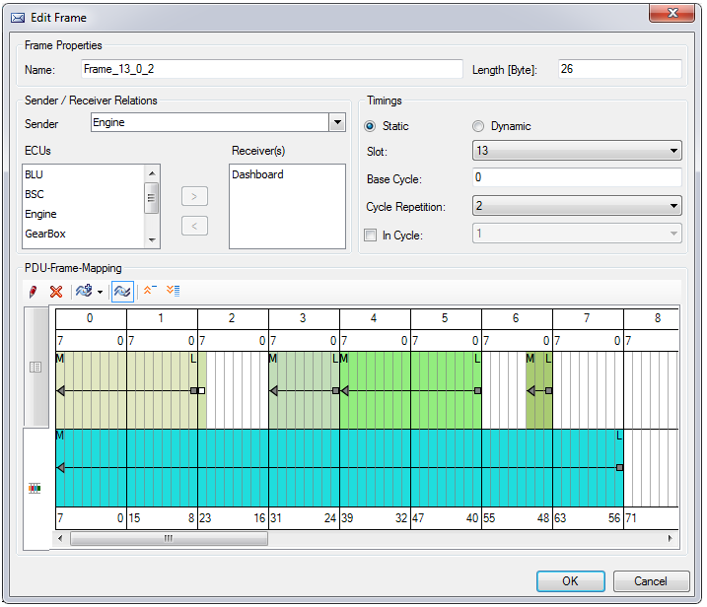Screen dimensions: 707x607
Task: Click the ECUs list scroll down arrow
Action: coord(152,240)
